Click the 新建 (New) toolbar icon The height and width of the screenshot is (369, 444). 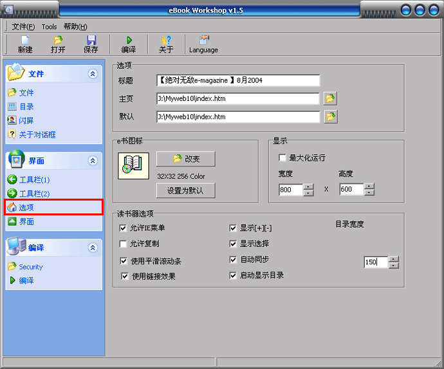point(25,40)
